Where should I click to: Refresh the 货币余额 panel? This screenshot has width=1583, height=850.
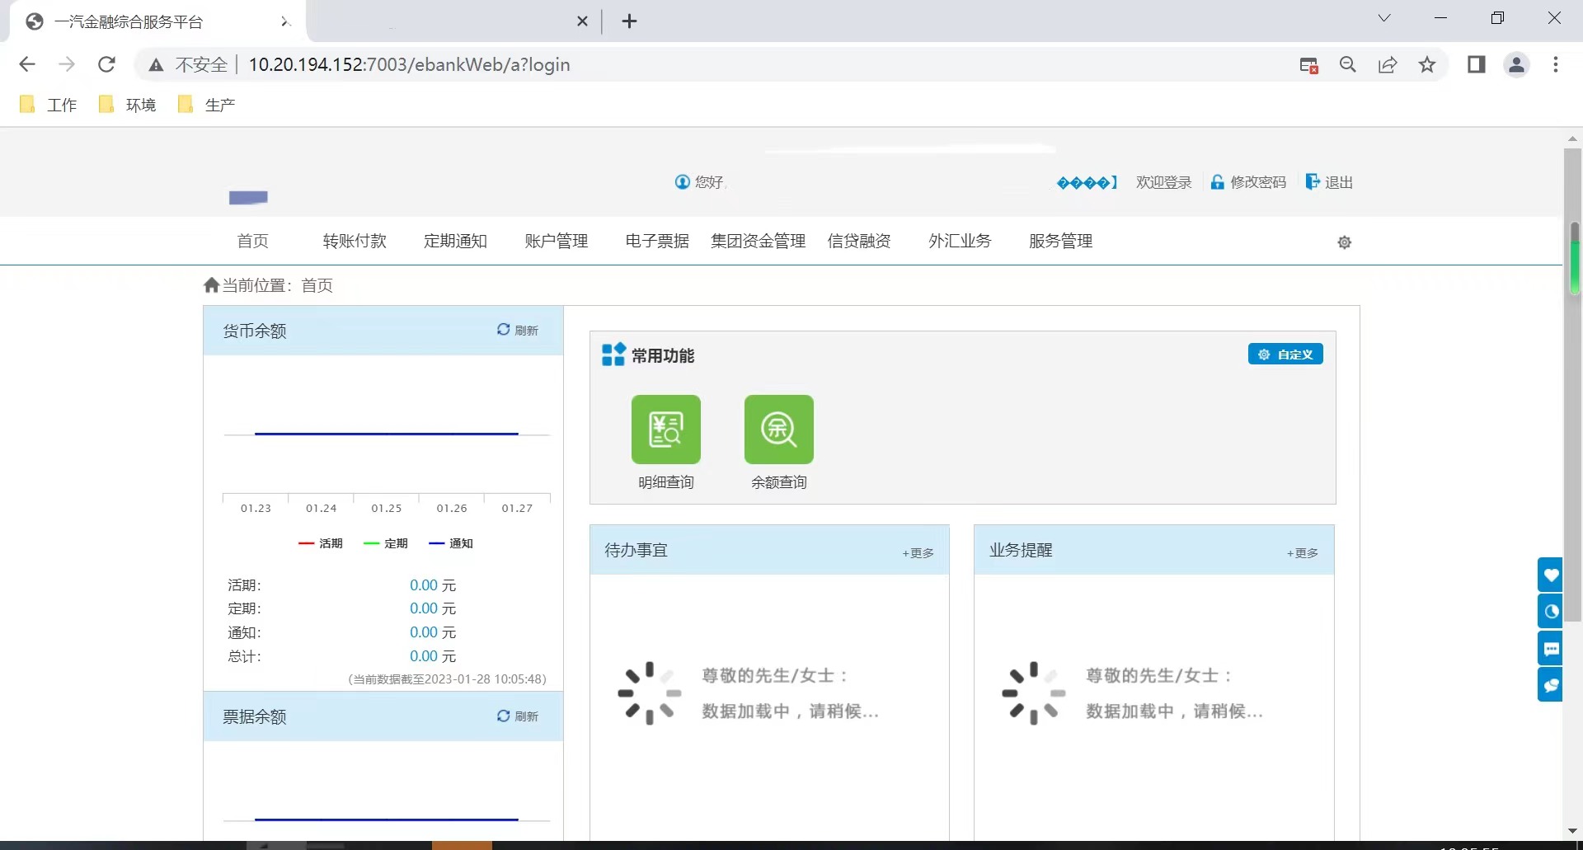point(517,330)
